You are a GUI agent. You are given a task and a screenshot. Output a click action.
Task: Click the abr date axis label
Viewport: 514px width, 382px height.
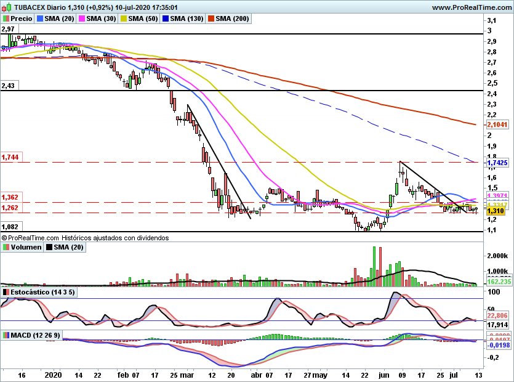click(256, 375)
